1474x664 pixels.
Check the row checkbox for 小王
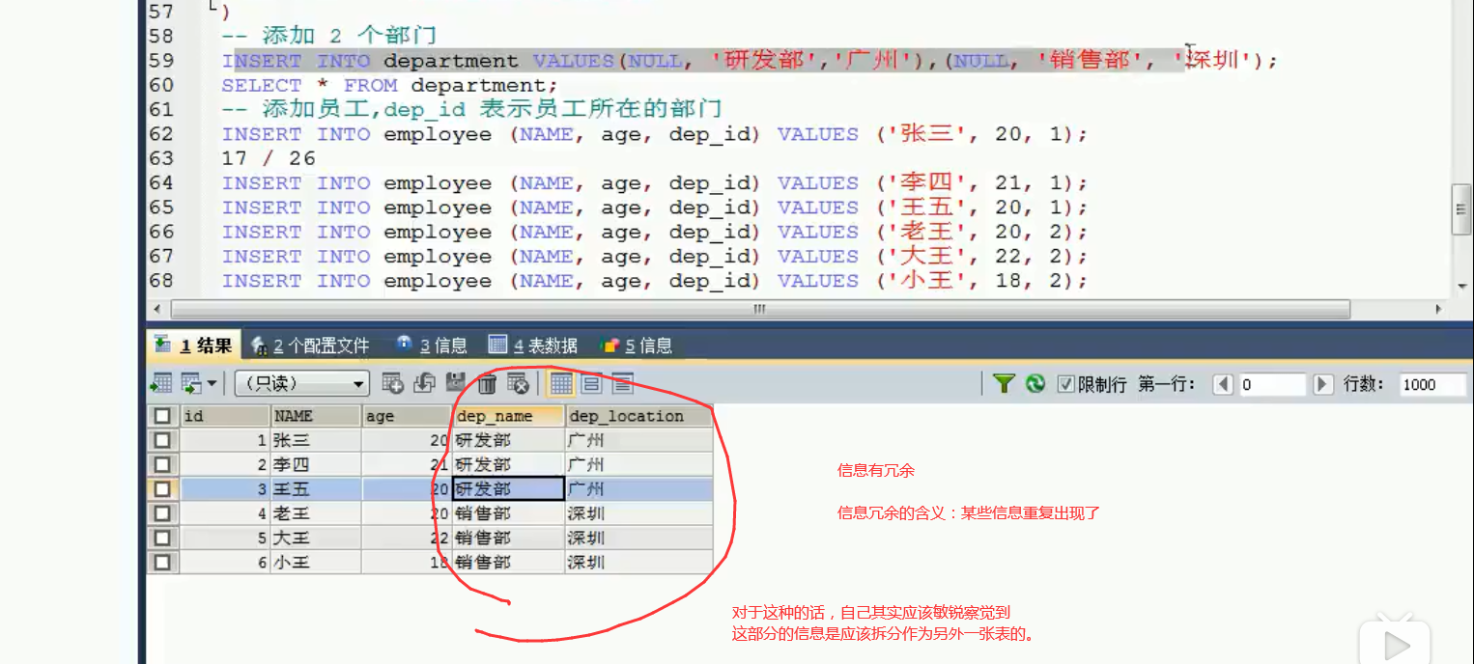click(162, 562)
